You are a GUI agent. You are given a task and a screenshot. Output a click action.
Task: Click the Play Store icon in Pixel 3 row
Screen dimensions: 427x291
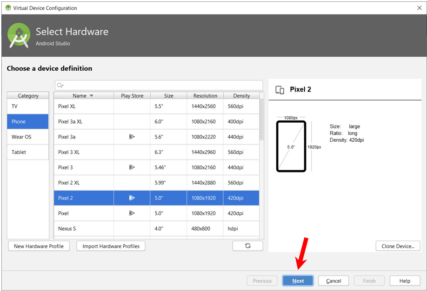[x=132, y=167]
